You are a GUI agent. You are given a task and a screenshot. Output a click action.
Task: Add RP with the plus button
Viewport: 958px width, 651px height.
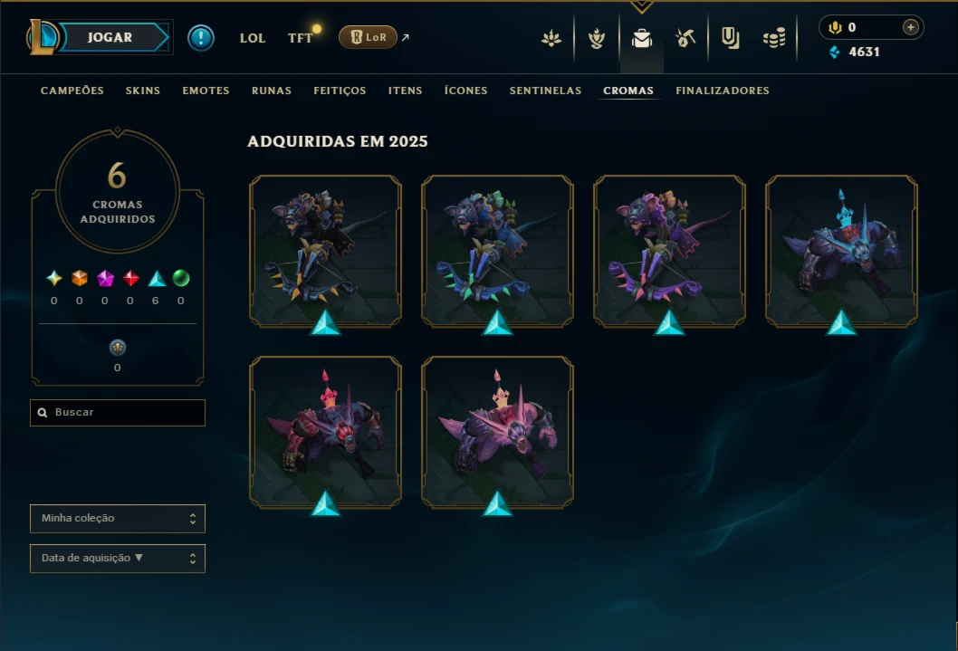(910, 27)
